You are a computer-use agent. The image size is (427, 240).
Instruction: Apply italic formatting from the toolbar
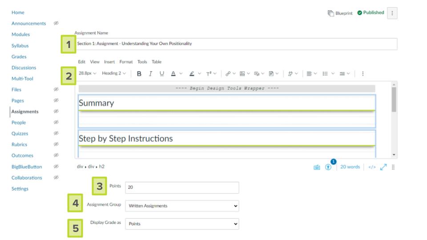(151, 74)
